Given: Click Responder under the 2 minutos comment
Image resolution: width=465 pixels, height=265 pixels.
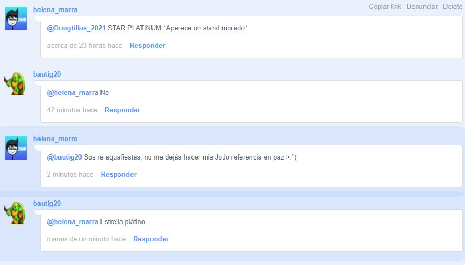Looking at the screenshot, I should (119, 174).
